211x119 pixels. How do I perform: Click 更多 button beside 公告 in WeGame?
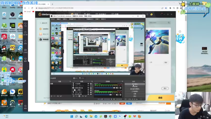pos(166,62)
